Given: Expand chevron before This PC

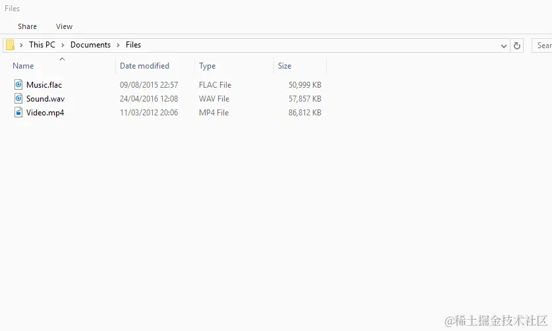Looking at the screenshot, I should point(22,45).
